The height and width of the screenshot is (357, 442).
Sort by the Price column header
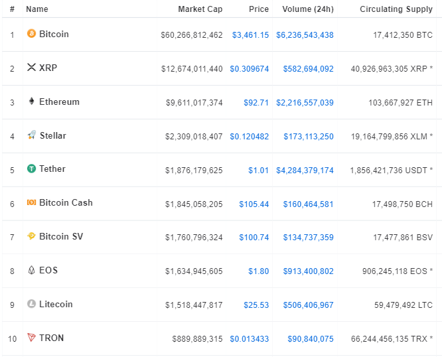click(258, 9)
